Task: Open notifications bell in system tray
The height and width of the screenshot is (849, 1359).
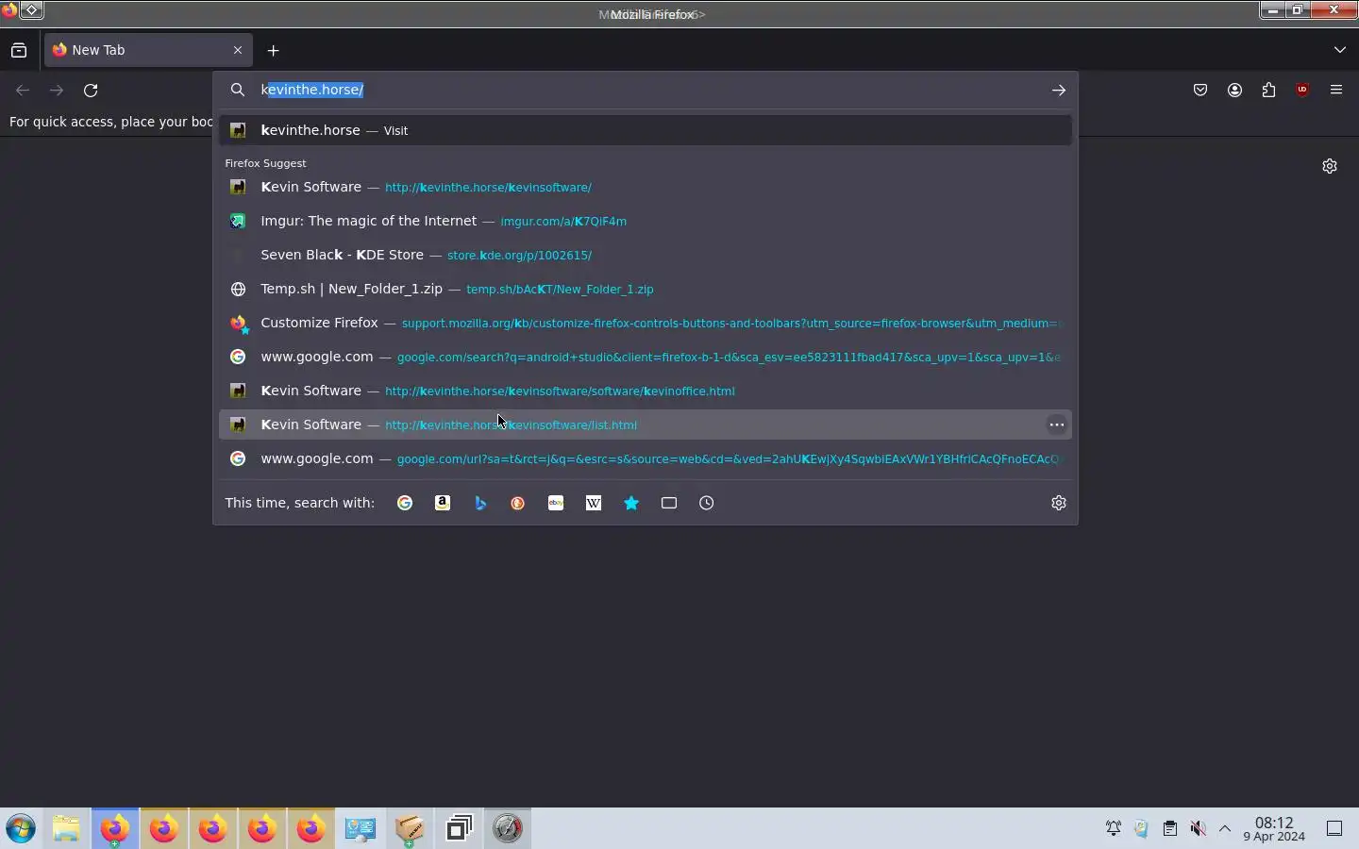Action: coord(1114,828)
